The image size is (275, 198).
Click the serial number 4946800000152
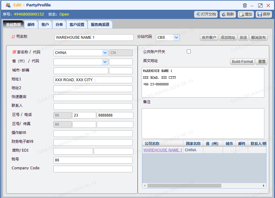(29, 14)
